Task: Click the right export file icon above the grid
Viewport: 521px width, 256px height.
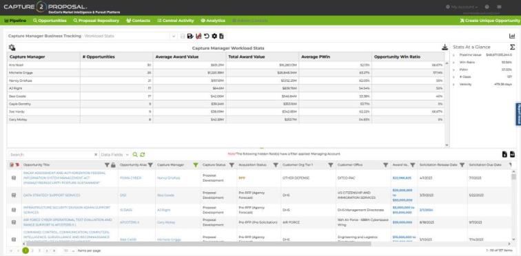Action: pyautogui.click(x=512, y=154)
